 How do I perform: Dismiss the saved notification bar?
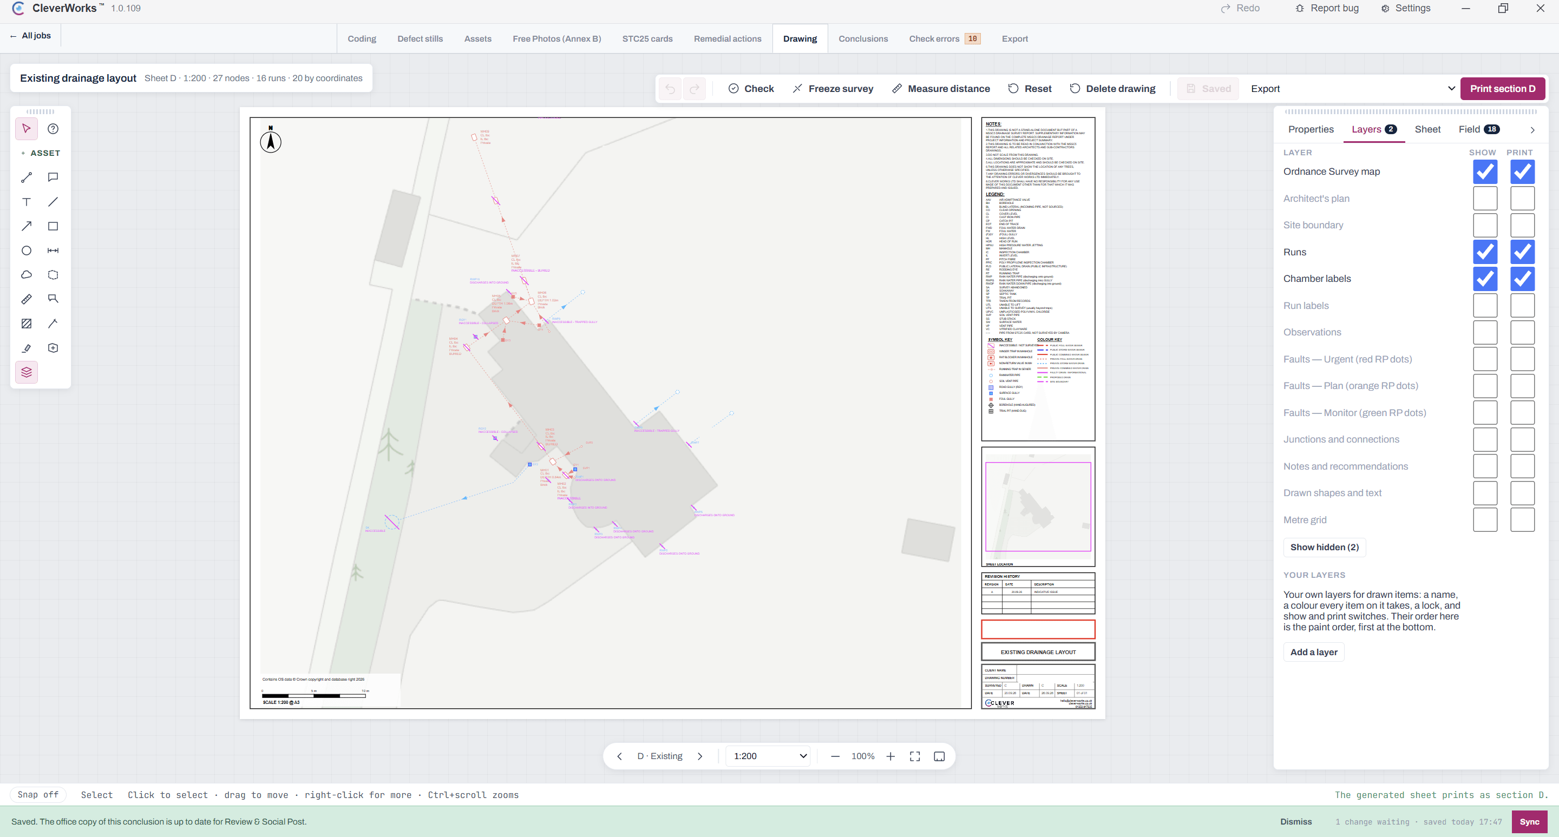pos(1296,822)
